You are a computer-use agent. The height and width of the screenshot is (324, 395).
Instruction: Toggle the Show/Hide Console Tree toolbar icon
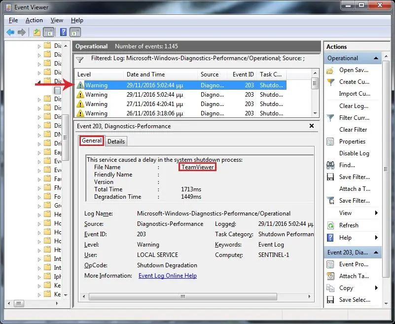point(49,32)
